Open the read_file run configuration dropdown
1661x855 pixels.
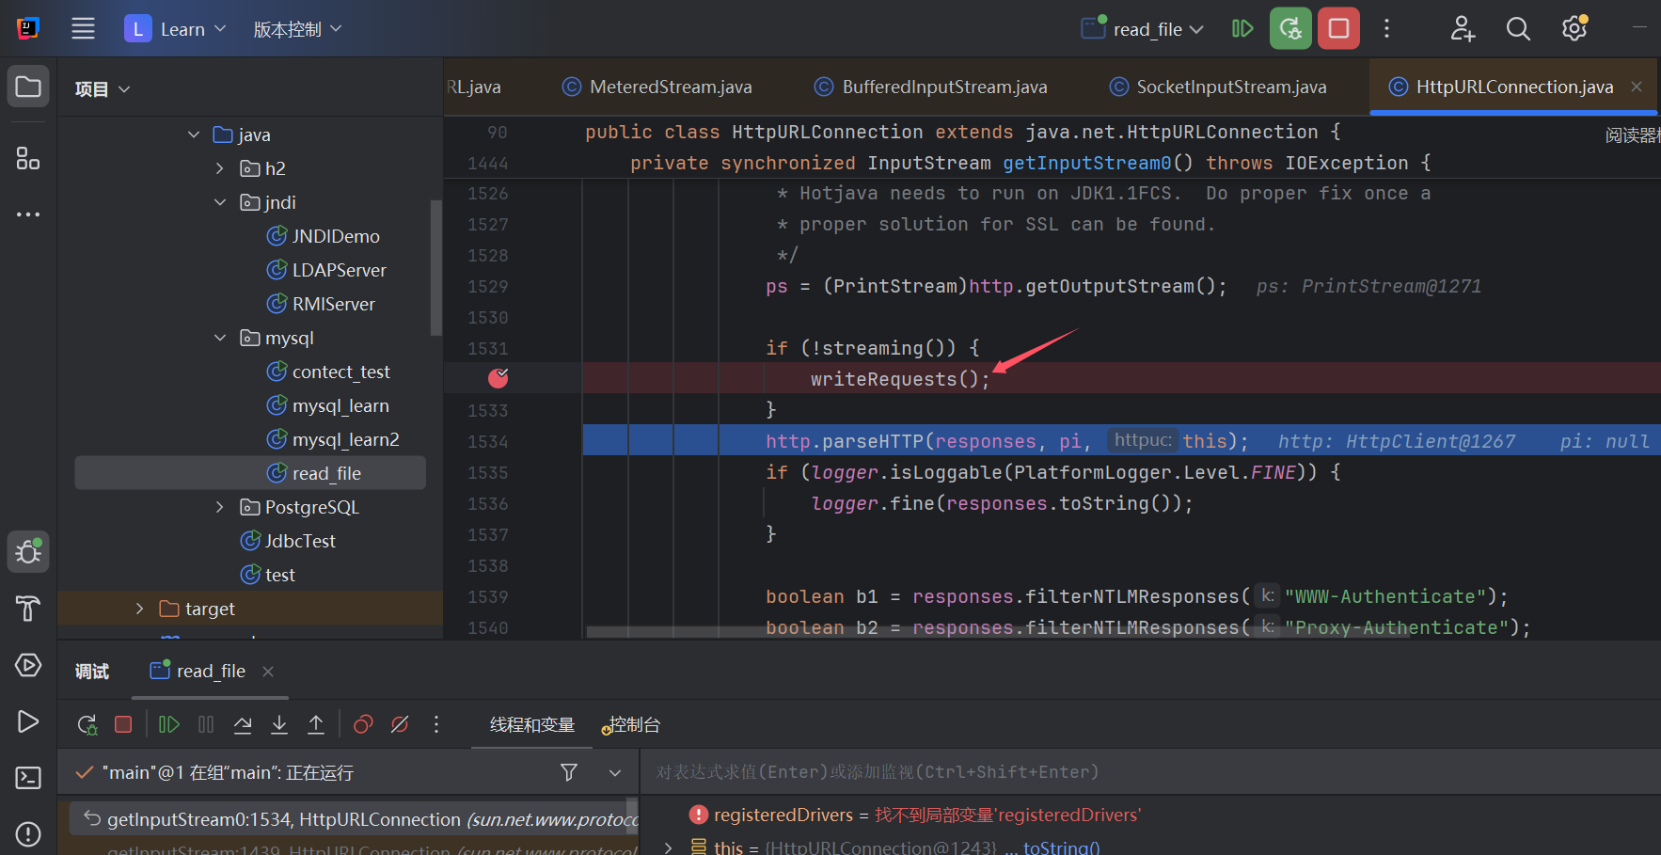[1143, 29]
